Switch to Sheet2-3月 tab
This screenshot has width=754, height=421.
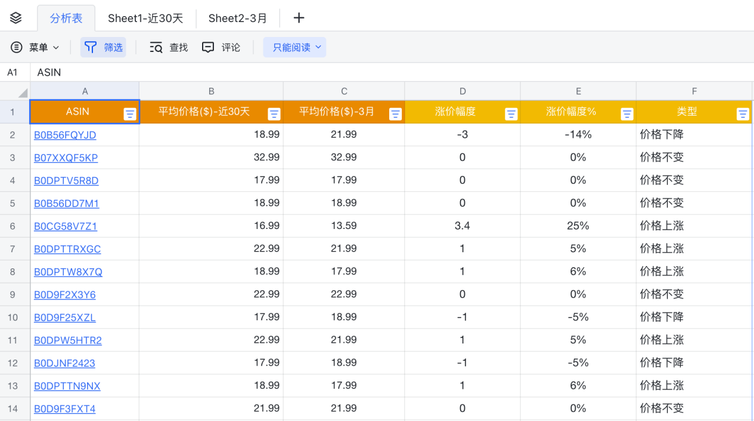pos(238,18)
